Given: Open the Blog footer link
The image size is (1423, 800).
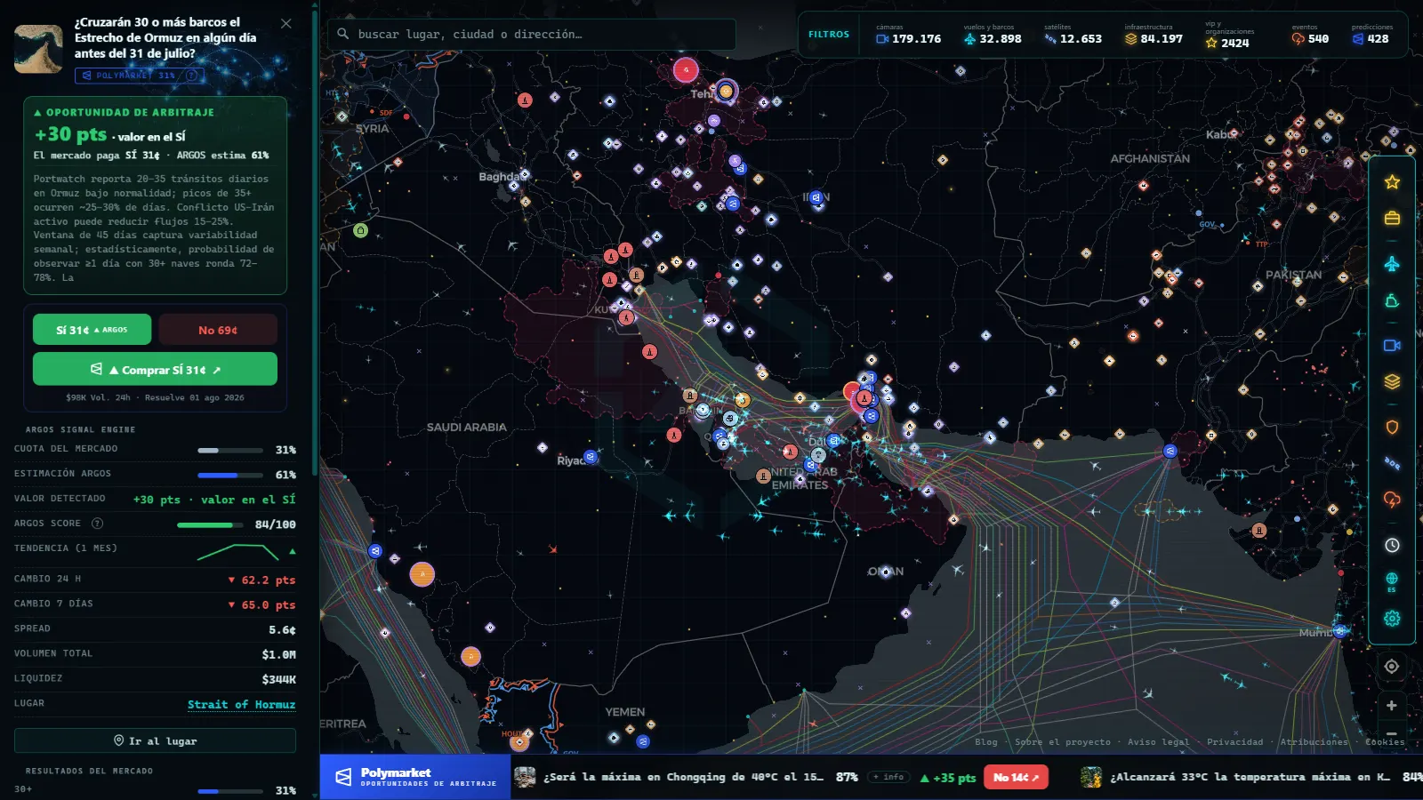Looking at the screenshot, I should pos(986,741).
